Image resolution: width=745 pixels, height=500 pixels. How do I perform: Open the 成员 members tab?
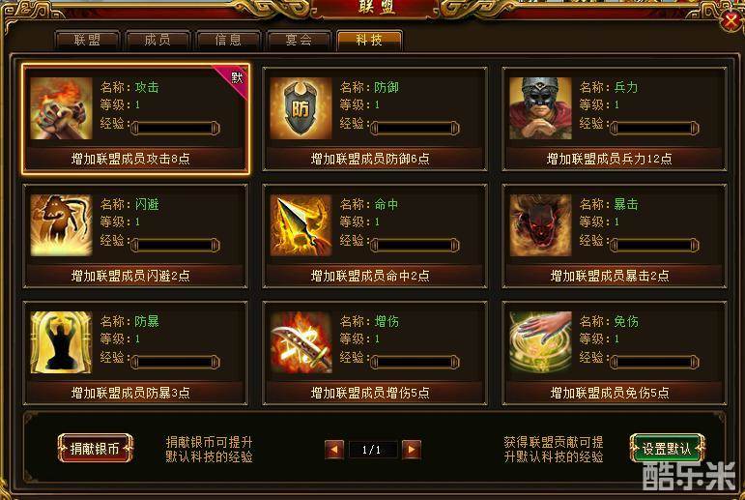coord(158,41)
